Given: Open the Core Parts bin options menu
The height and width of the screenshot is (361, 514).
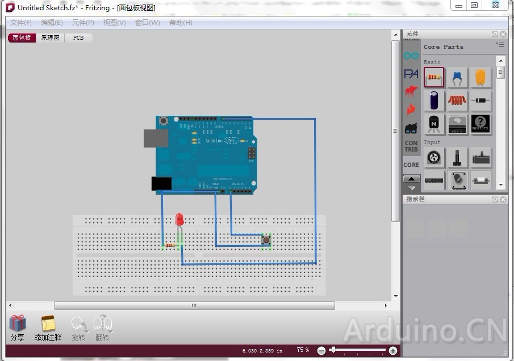Looking at the screenshot, I should 500,44.
